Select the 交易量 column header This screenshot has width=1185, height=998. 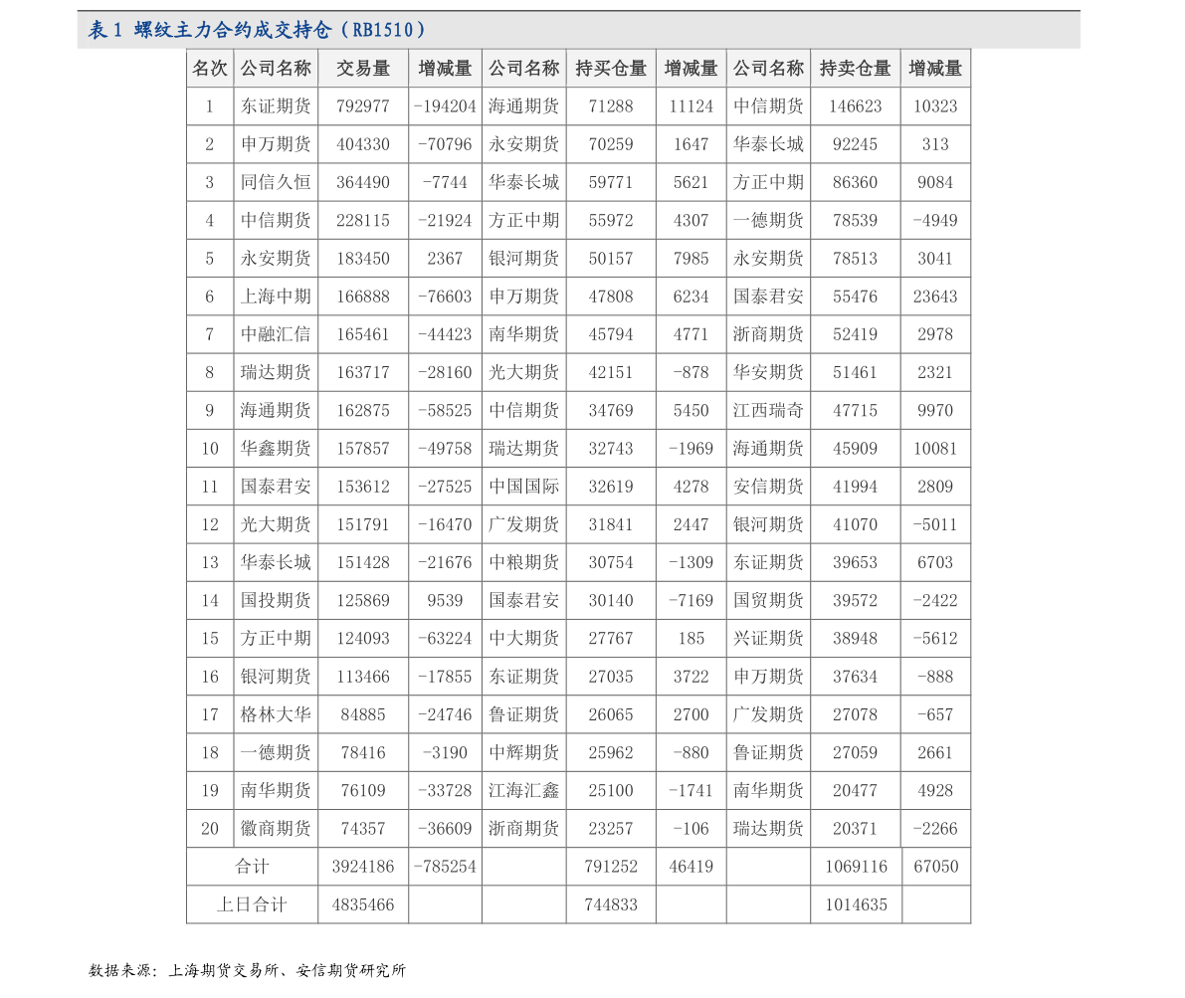coord(363,68)
